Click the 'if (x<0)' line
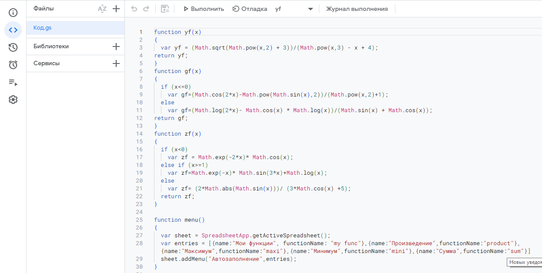This screenshot has width=542, height=273. pos(174,150)
